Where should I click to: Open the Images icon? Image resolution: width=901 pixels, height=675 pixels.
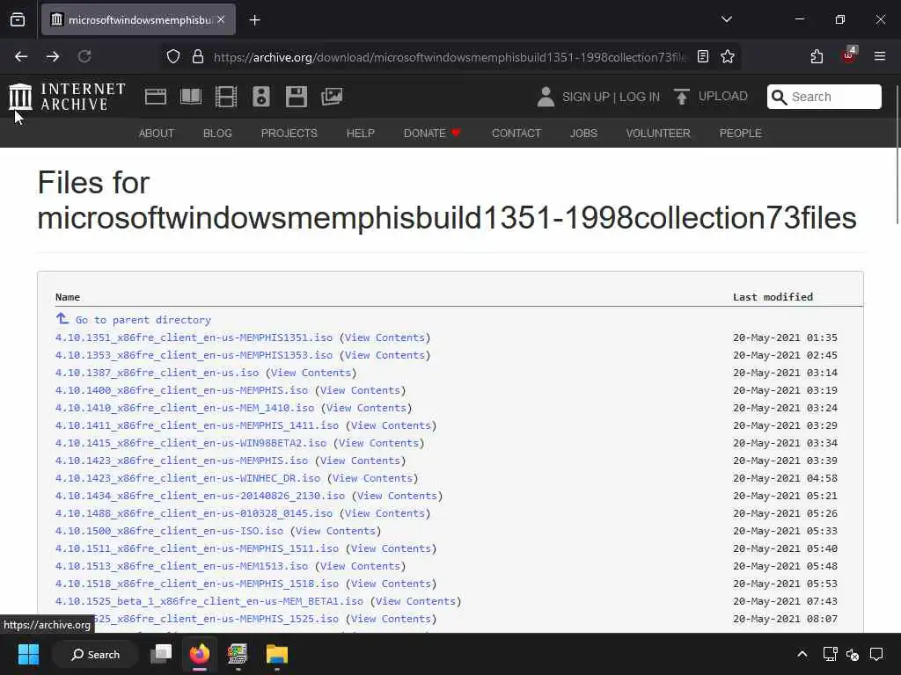tap(332, 97)
